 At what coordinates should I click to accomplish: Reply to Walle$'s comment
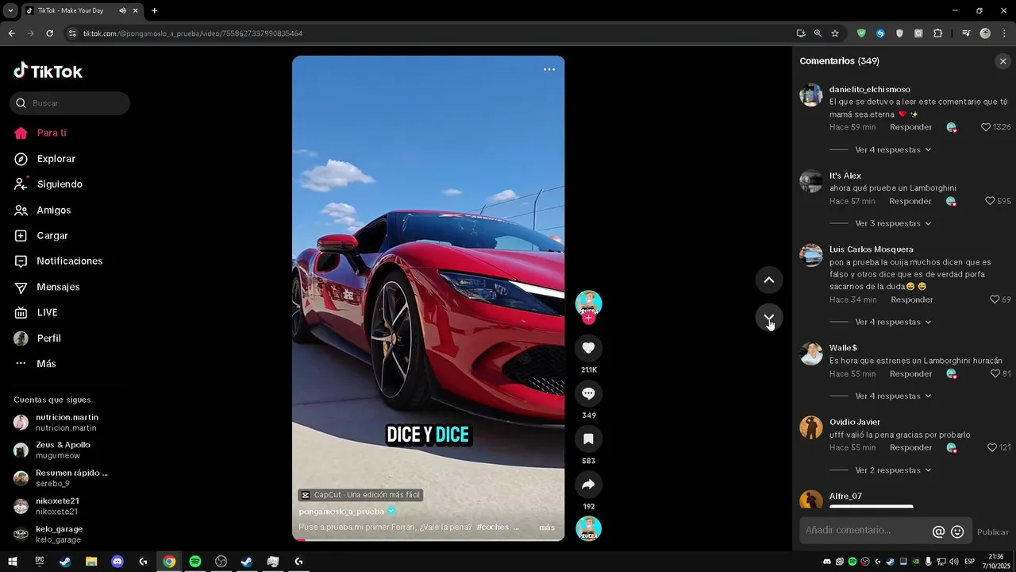coord(910,373)
